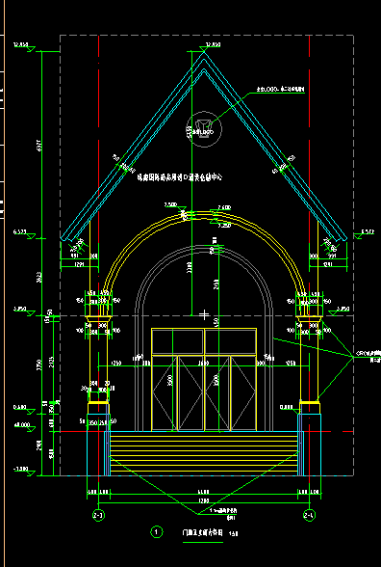Pick the 12.850 elevation marker in left margin
The width and height of the screenshot is (381, 567).
tap(24, 46)
